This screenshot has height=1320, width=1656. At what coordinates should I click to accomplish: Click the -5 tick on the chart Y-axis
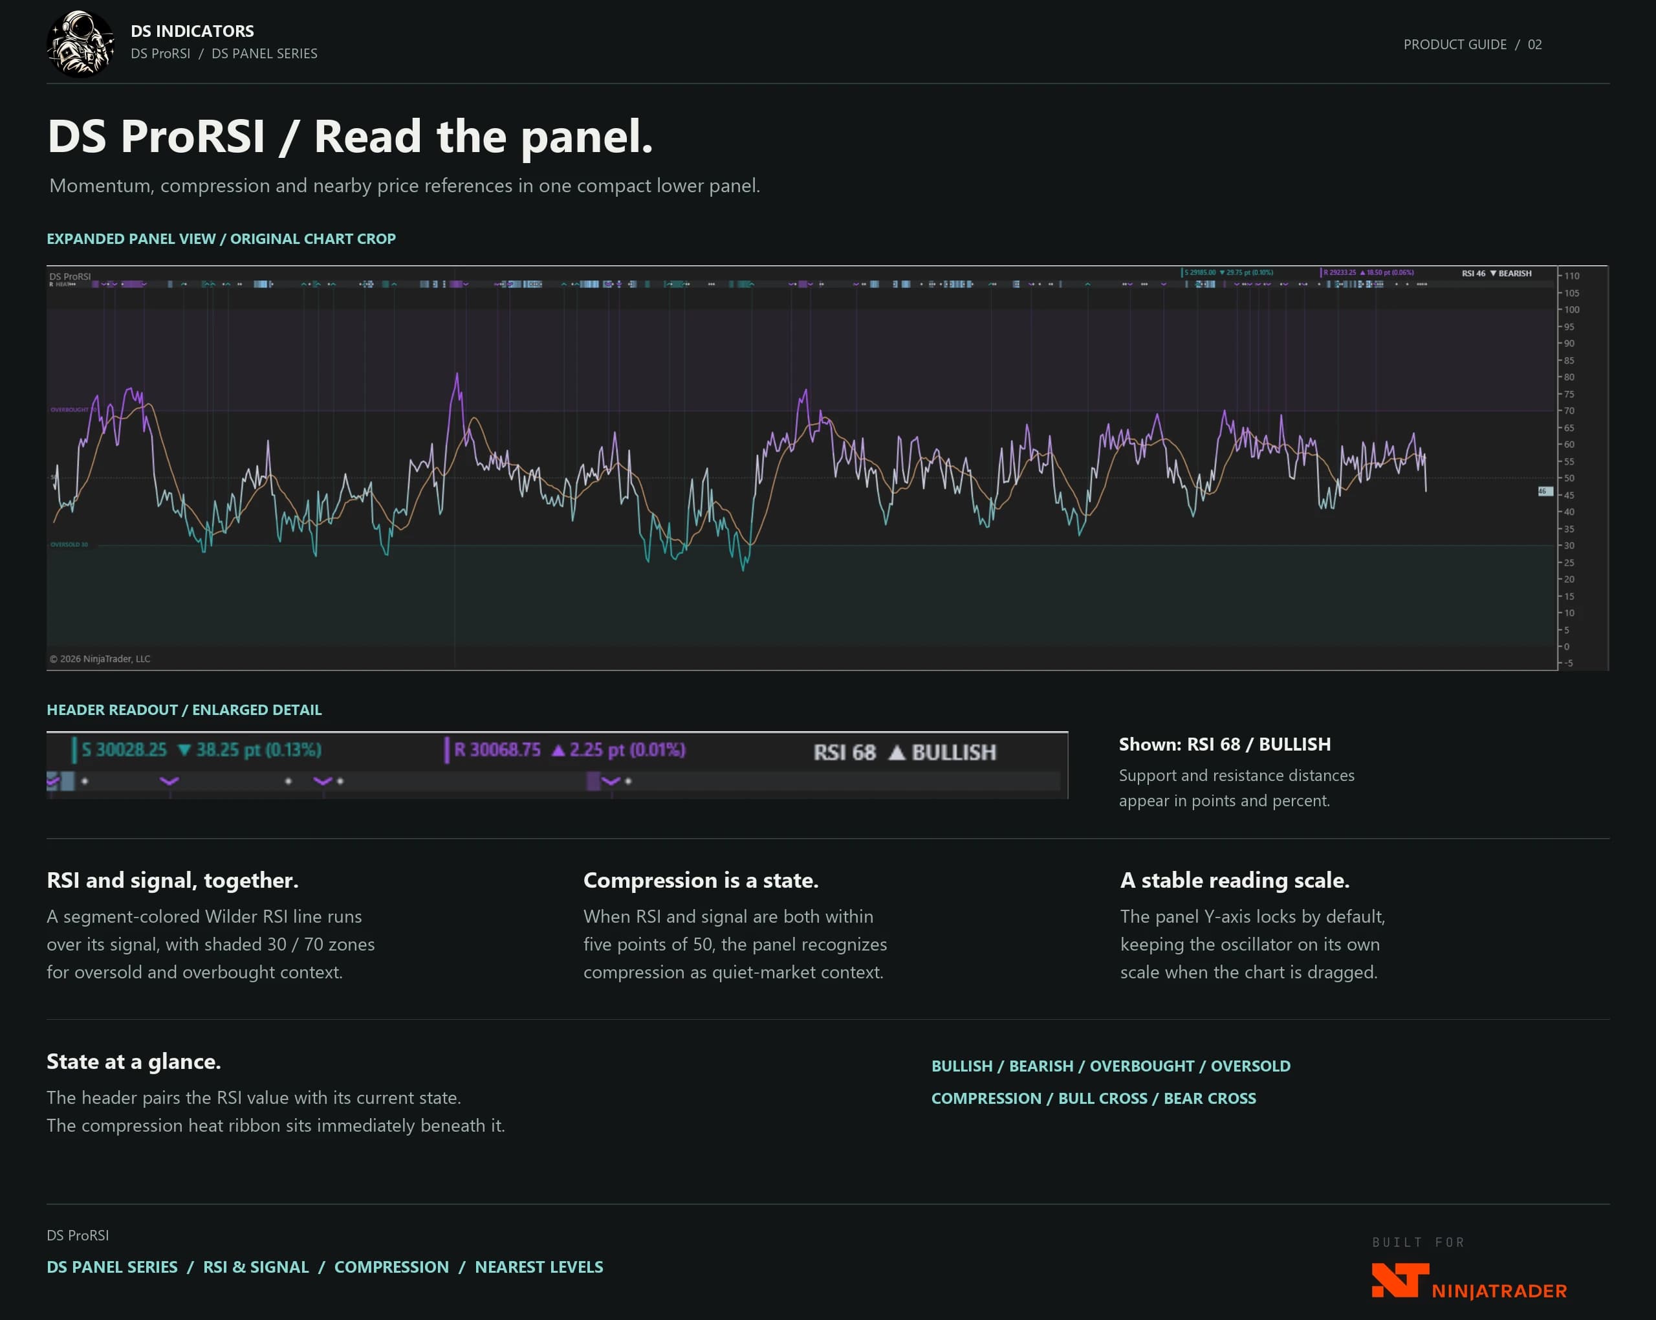tap(1569, 663)
